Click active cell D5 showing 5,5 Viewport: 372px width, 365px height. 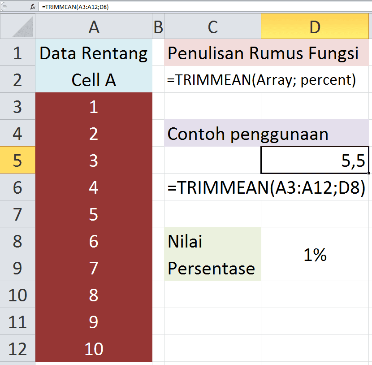(x=315, y=160)
